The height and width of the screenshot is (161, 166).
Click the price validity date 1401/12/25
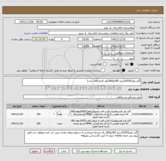[118, 46]
